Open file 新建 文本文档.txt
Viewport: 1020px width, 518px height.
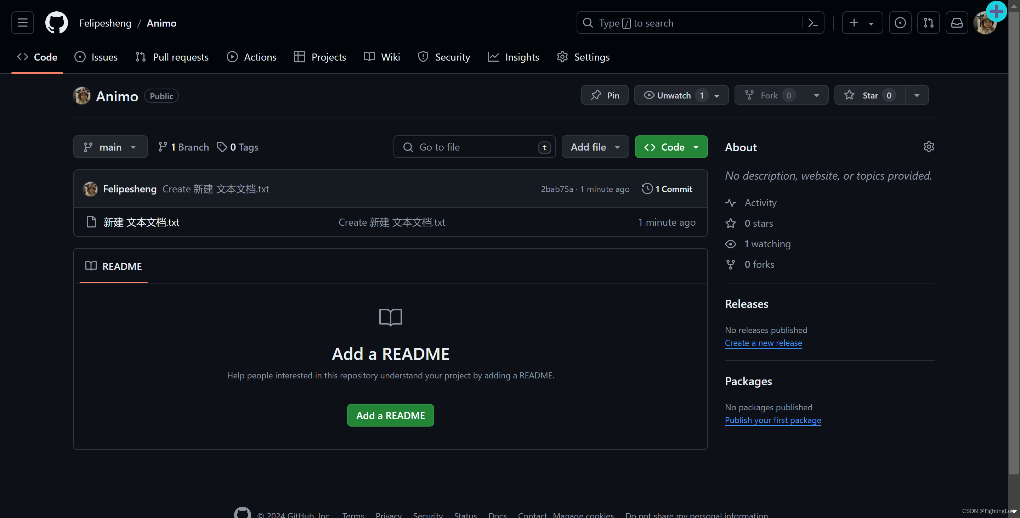[x=141, y=222]
